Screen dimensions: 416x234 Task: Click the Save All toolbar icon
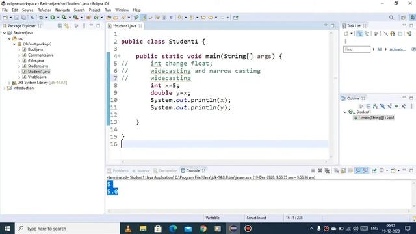click(x=23, y=18)
